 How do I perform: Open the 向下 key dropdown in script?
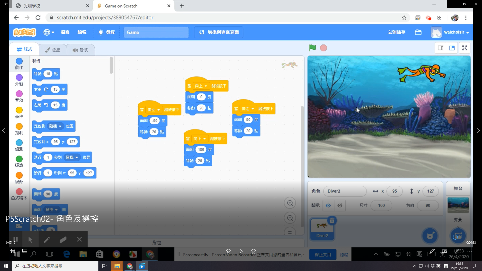200,139
